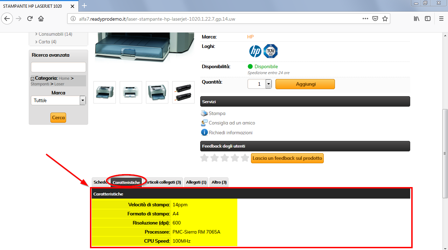Viewport: 448px width, 250px height.
Task: Click Lascia un feedback sul prodotto
Action: (287, 158)
